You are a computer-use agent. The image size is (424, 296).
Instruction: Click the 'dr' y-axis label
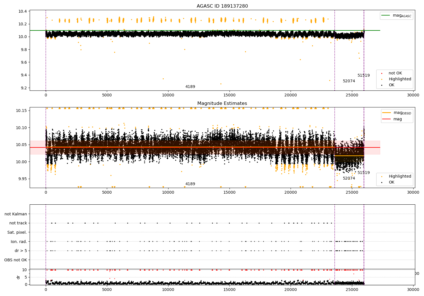pyautogui.click(x=18, y=277)
